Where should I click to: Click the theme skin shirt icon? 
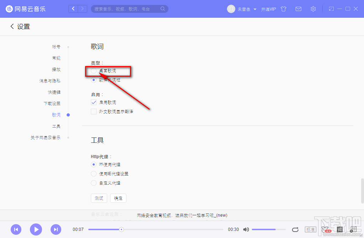pyautogui.click(x=283, y=9)
